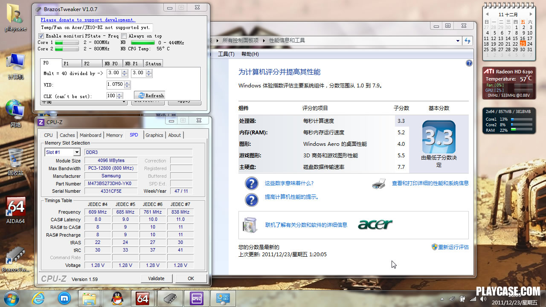Open the 帮助(H) menu

pyautogui.click(x=250, y=54)
